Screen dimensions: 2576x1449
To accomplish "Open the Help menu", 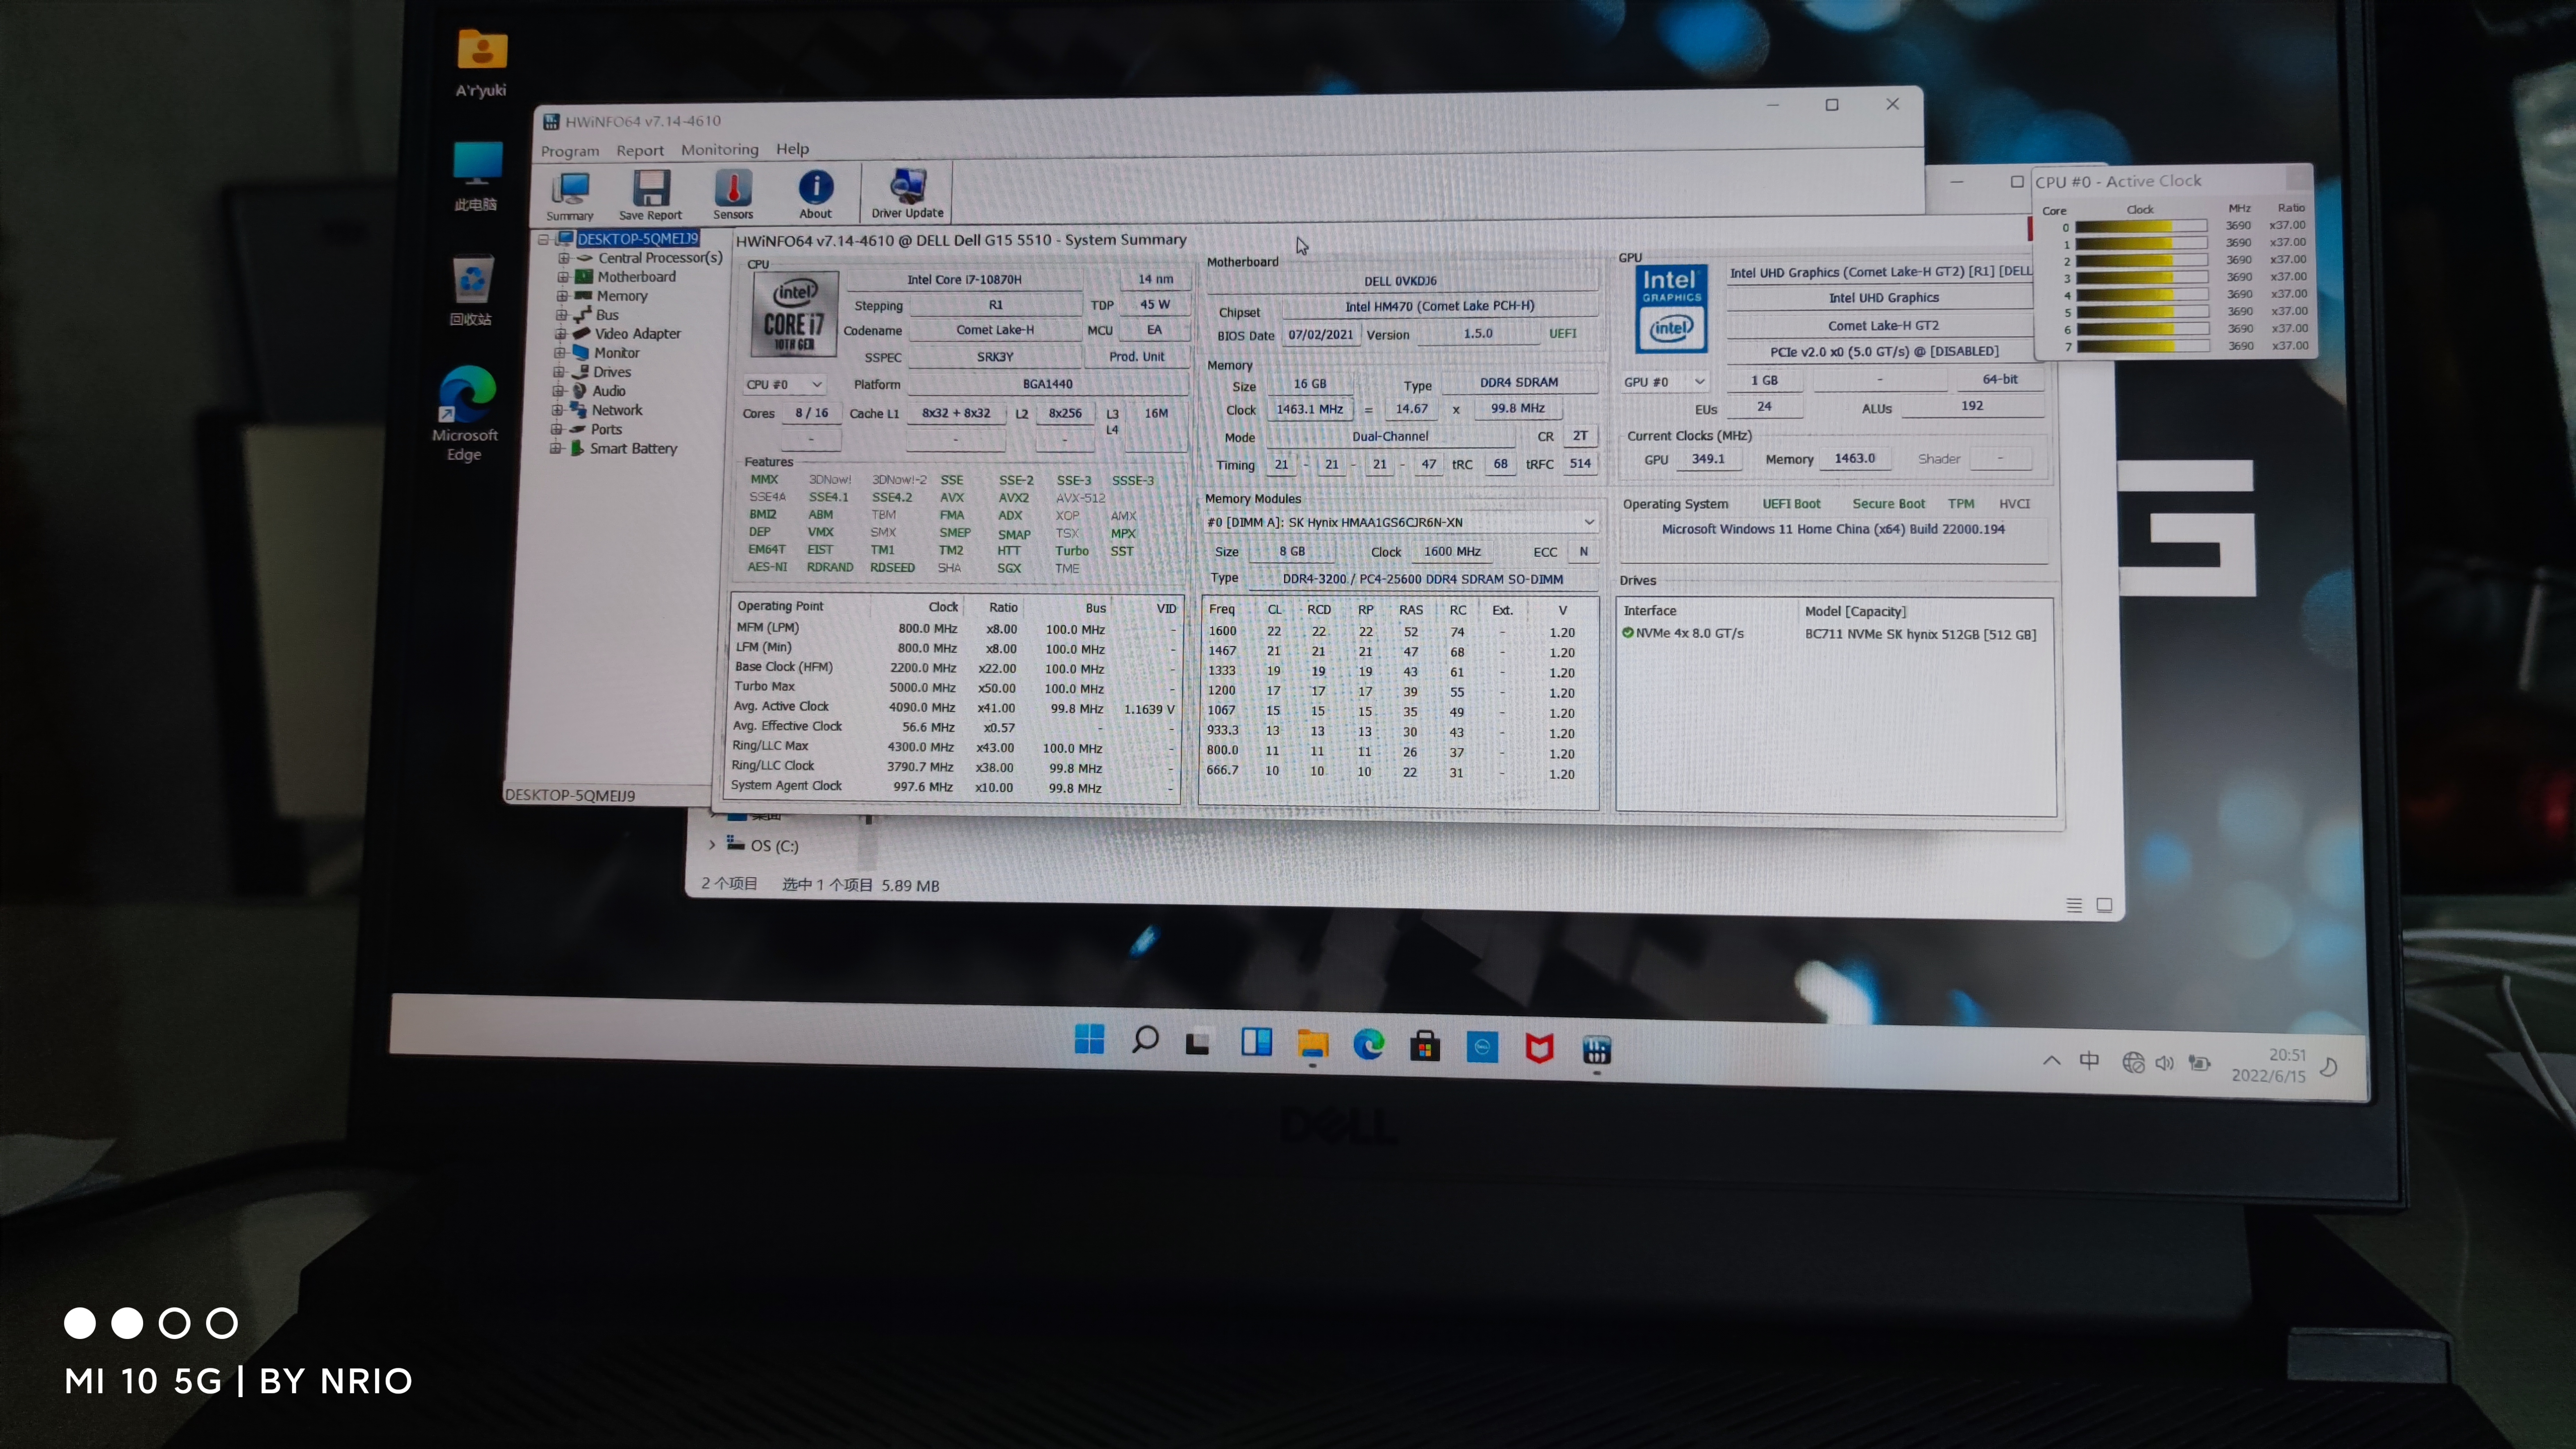I will tap(792, 148).
